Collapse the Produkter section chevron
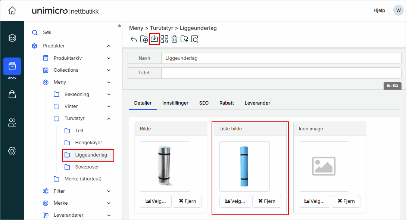Image resolution: width=406 pixels, height=220 pixels. [109, 46]
